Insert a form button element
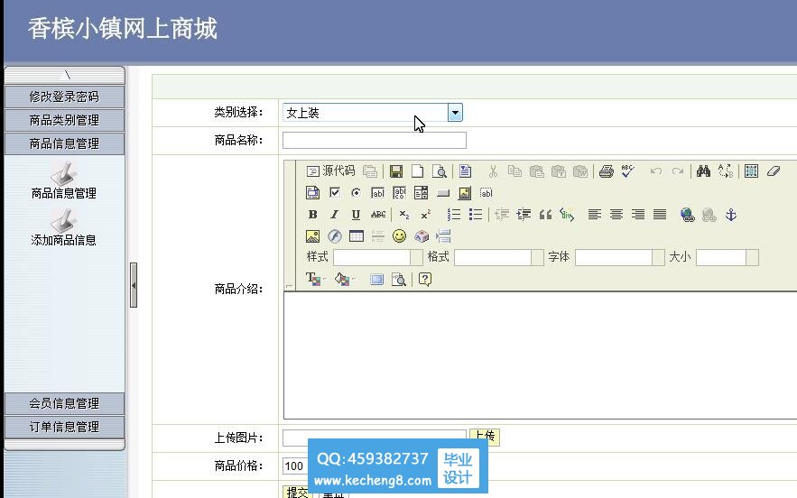Viewport: 797px width, 498px height. click(443, 194)
